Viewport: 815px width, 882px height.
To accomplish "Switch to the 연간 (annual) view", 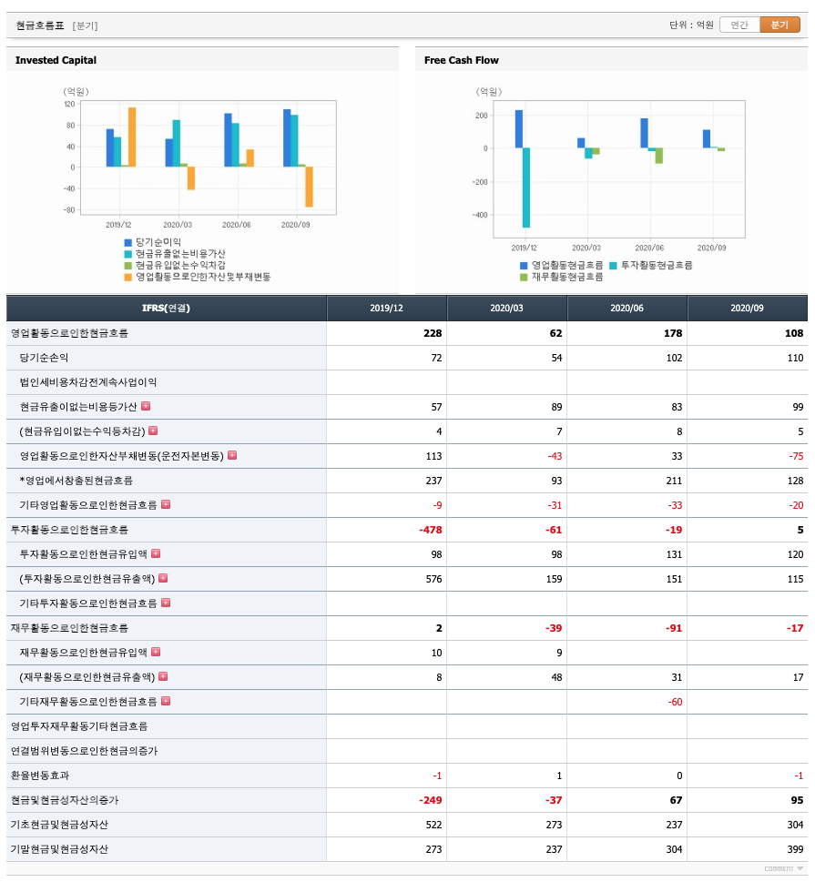I will [x=739, y=25].
